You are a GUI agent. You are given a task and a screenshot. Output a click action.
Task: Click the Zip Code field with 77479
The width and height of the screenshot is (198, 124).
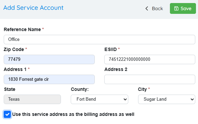[49, 59]
